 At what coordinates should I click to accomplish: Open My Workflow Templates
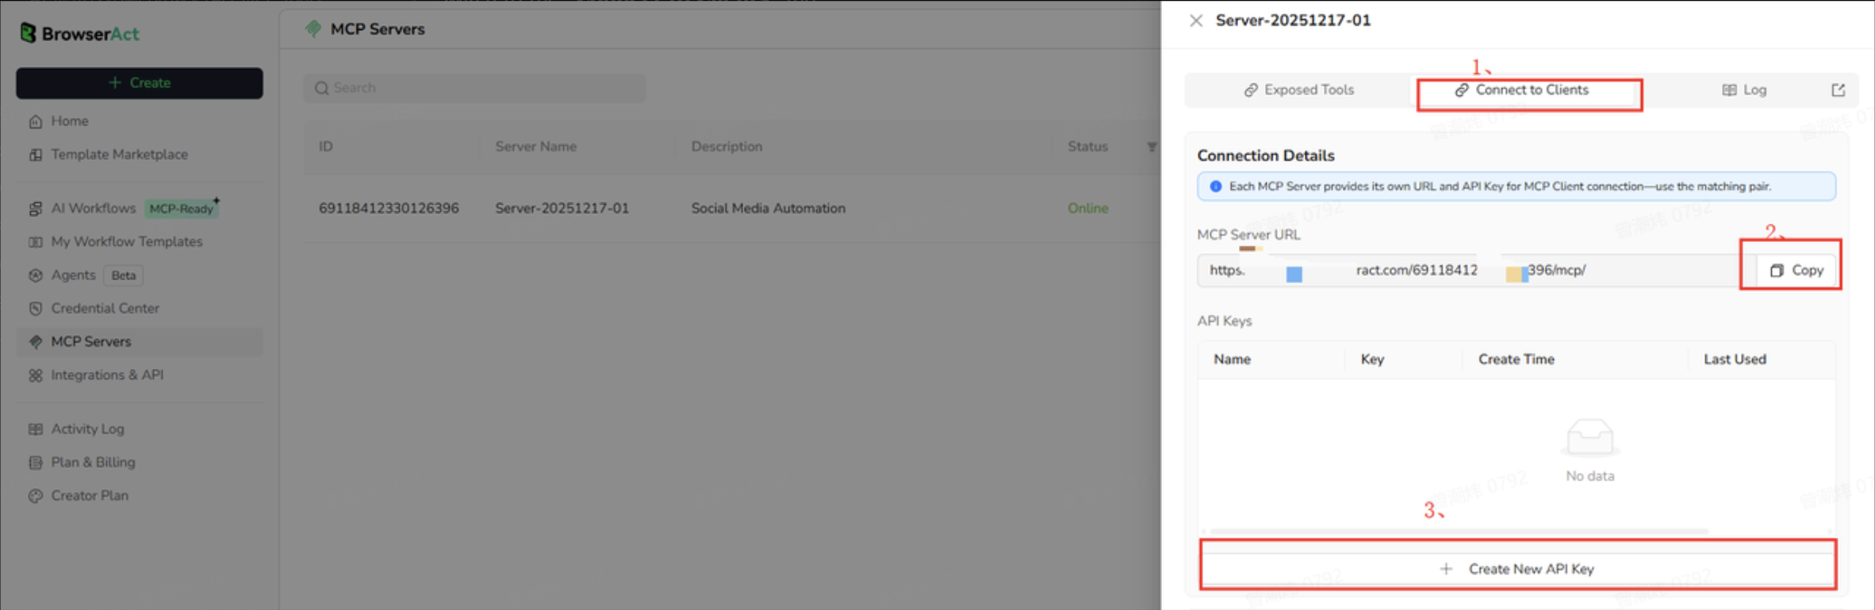(x=126, y=241)
